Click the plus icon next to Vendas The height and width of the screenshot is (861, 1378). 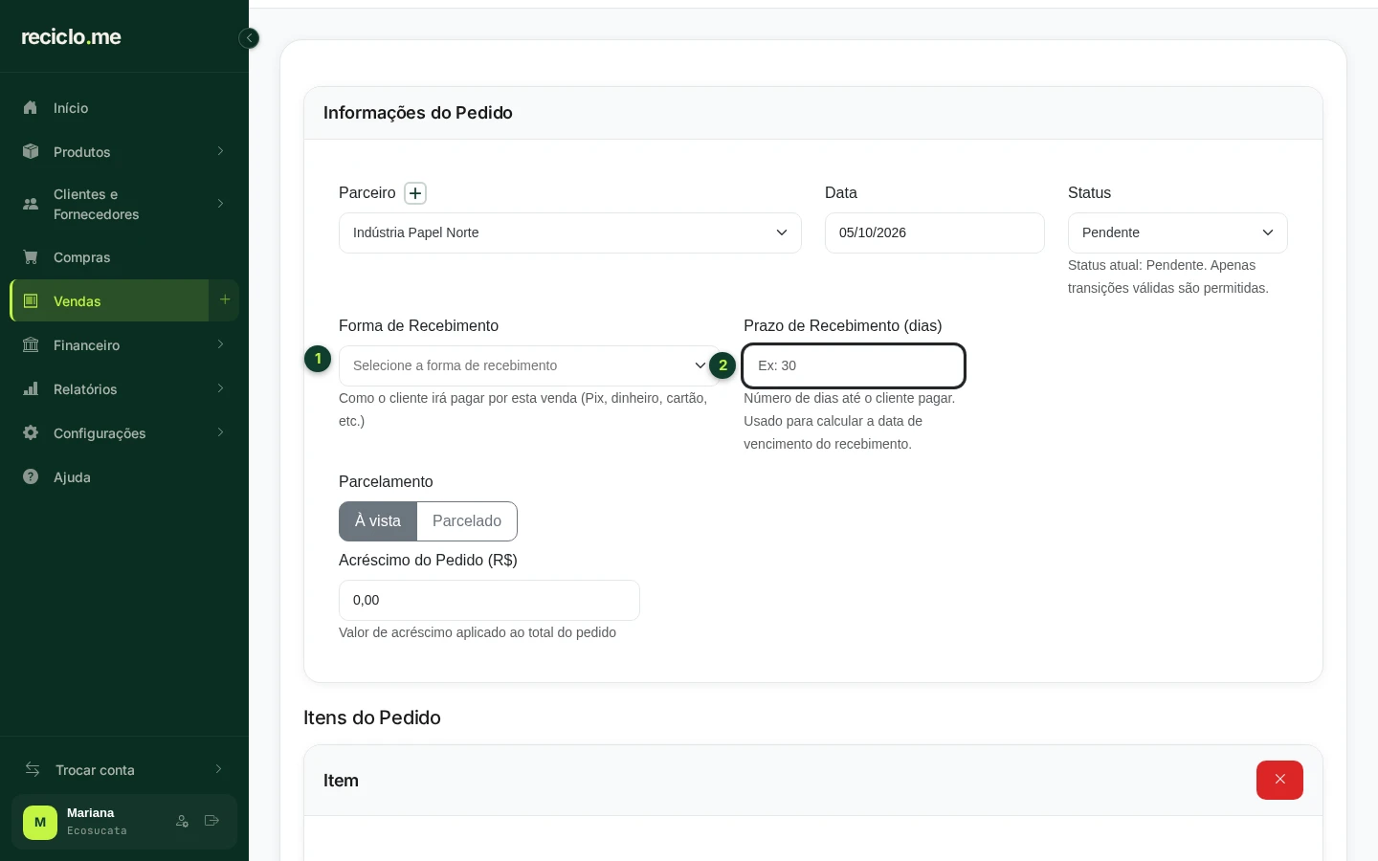click(x=225, y=300)
